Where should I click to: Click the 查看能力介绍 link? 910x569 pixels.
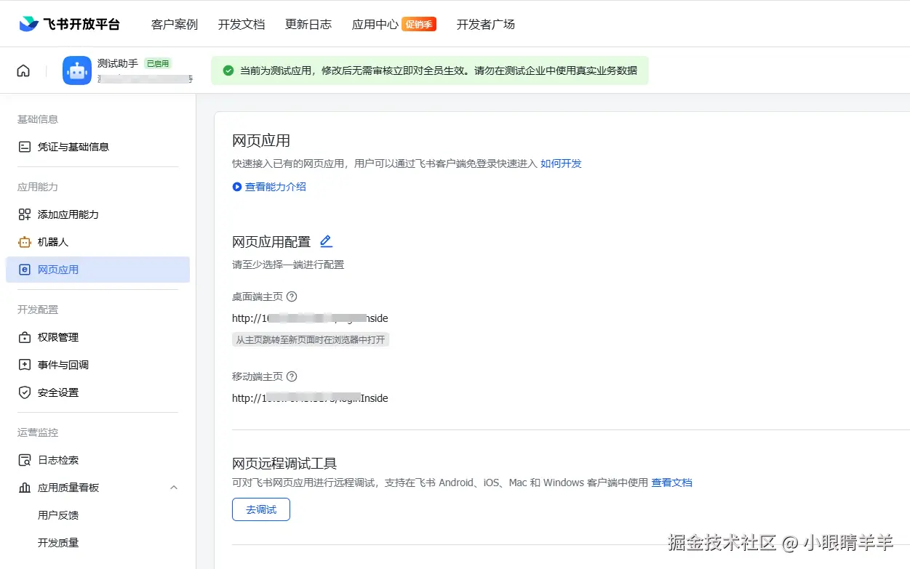[276, 187]
